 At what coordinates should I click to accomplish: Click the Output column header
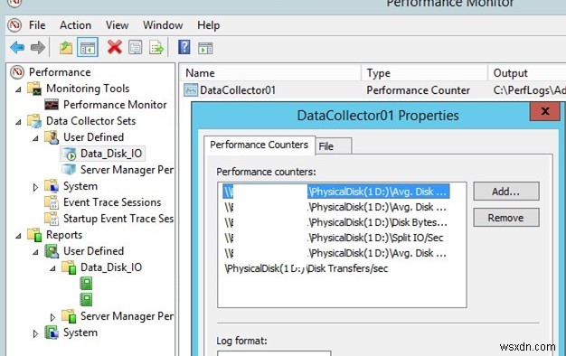click(x=527, y=73)
